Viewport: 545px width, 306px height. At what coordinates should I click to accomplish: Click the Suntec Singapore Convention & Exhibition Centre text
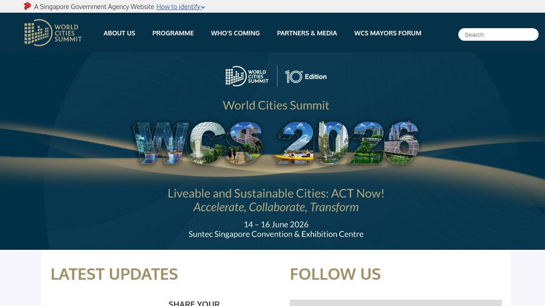tap(276, 234)
